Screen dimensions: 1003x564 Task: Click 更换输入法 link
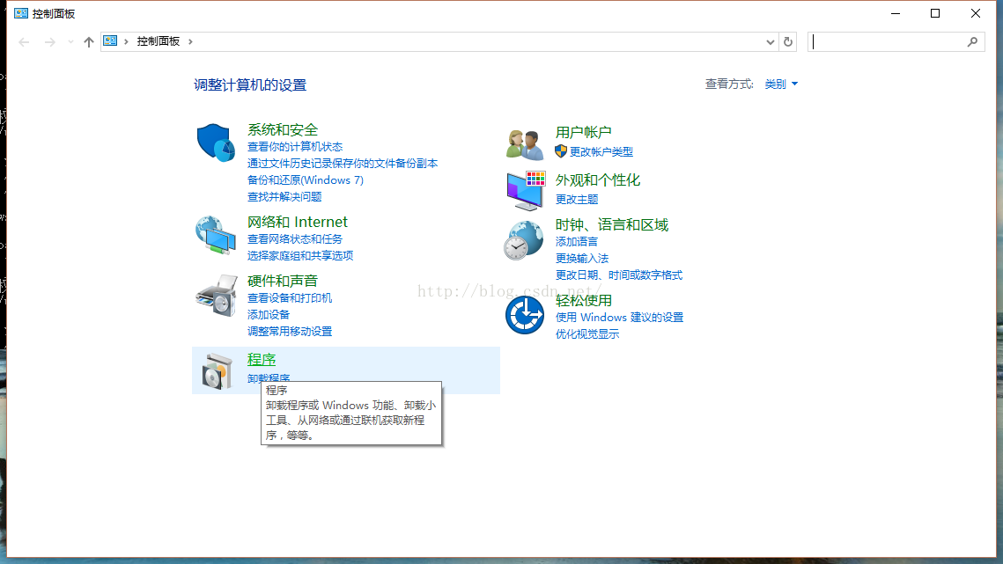click(582, 259)
